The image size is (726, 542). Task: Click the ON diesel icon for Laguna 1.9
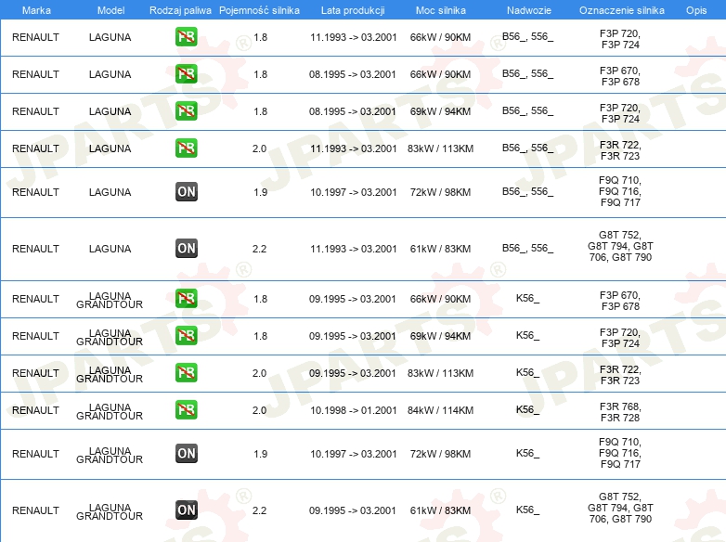[x=186, y=191]
